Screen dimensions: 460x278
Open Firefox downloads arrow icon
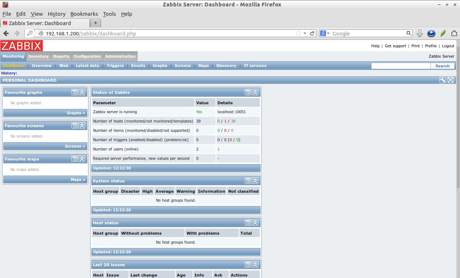(420, 33)
